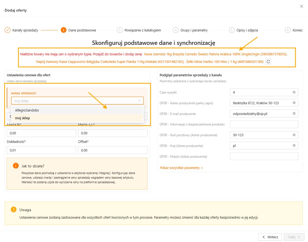
Task: Clear the GPSR Kod pocztowy field
Action: coord(294,135)
